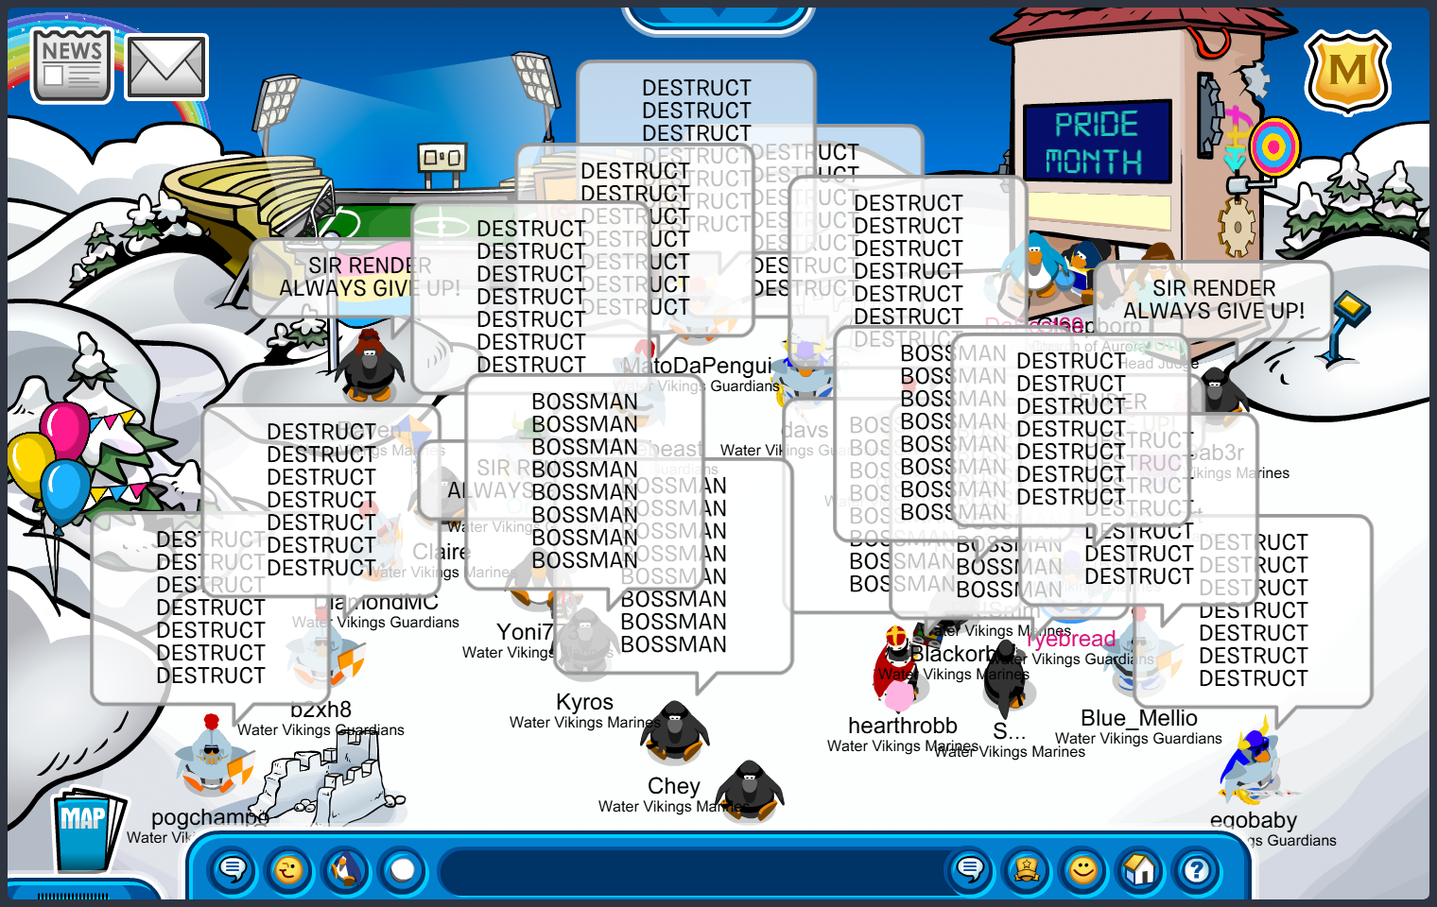The width and height of the screenshot is (1437, 907).
Task: Open the safe chat speech bubble menu
Action: (233, 869)
